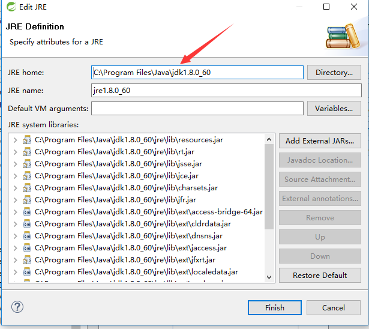Click the Down button
369x329 pixels.
(320, 256)
